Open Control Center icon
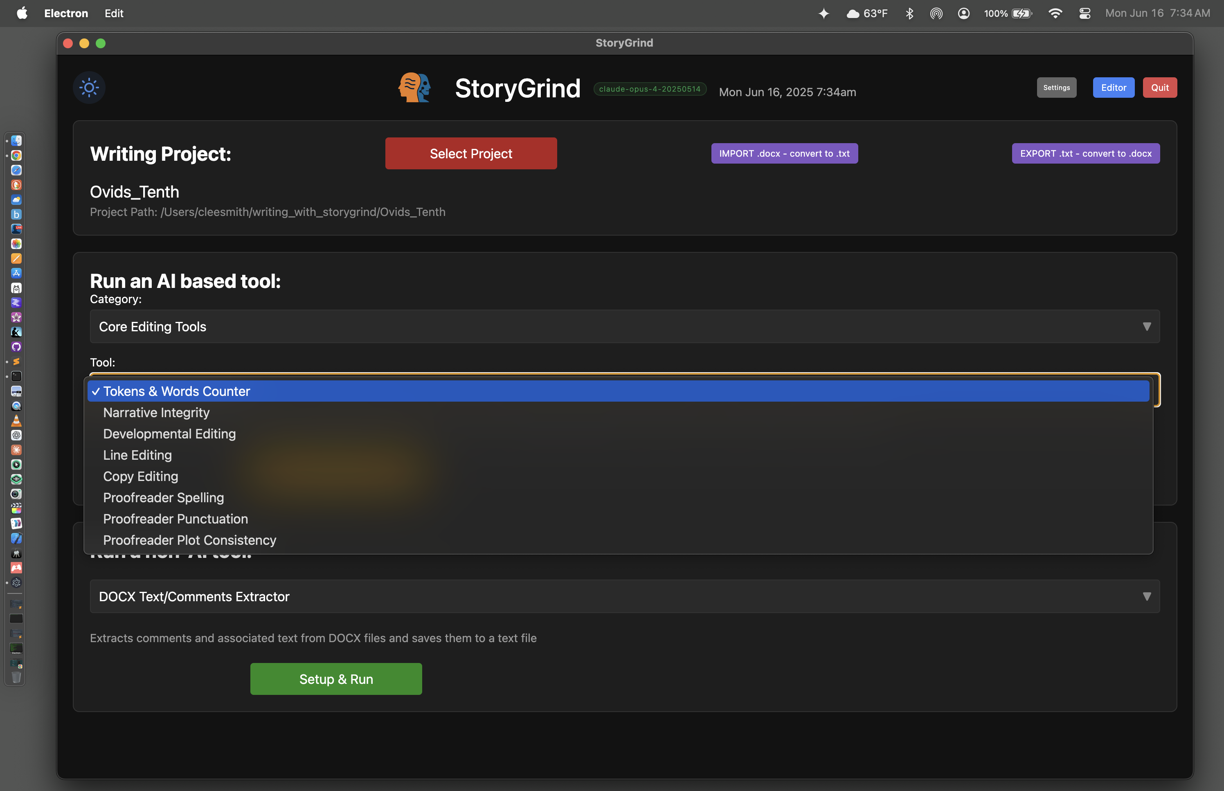 click(1084, 13)
